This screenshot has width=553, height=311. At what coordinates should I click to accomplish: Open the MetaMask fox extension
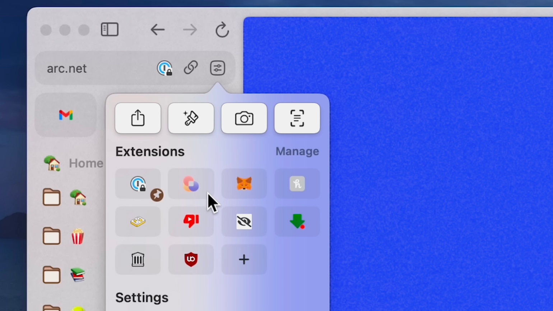(244, 184)
